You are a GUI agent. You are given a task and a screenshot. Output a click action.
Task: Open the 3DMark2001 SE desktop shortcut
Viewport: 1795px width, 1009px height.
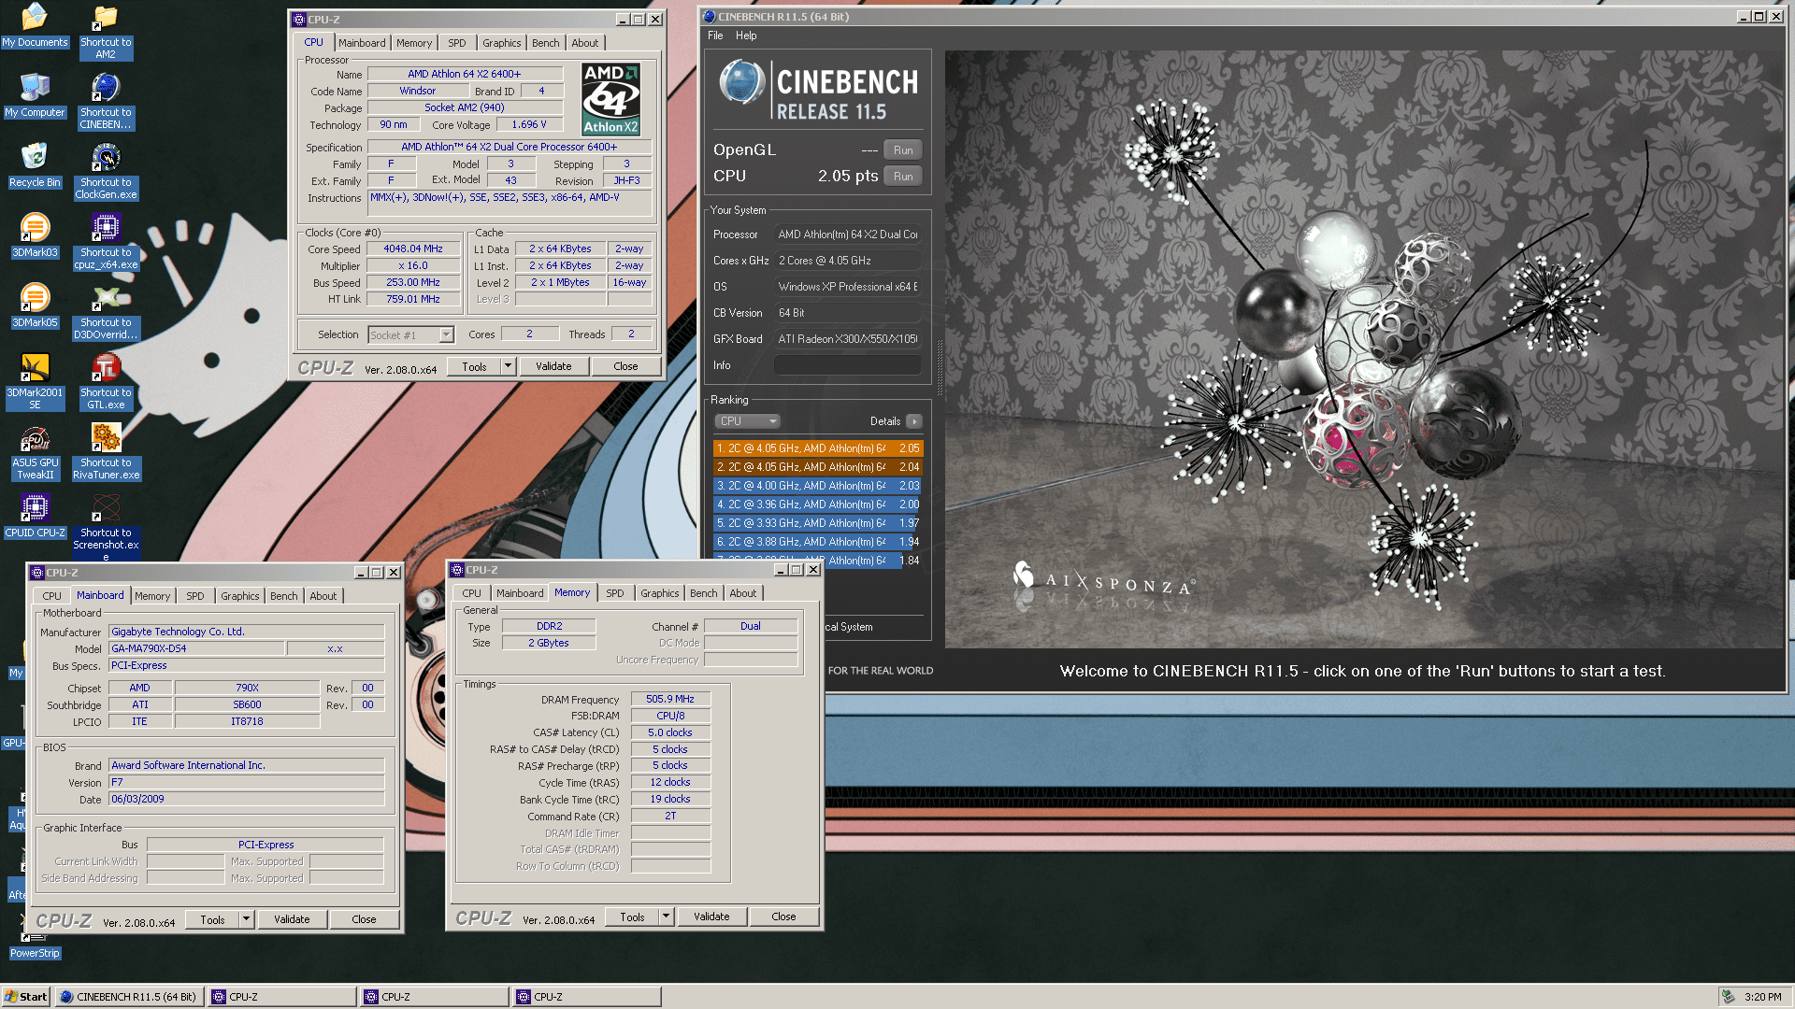[35, 369]
